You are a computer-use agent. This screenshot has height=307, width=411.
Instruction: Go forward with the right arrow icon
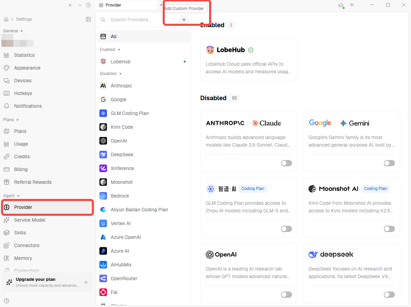pos(79,5)
